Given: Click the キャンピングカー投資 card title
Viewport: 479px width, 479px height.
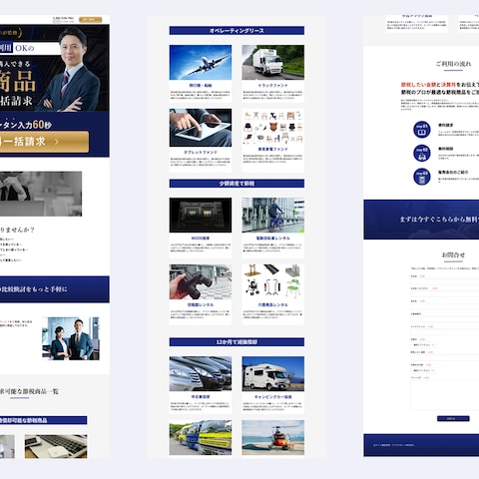Looking at the screenshot, I should 272,397.
